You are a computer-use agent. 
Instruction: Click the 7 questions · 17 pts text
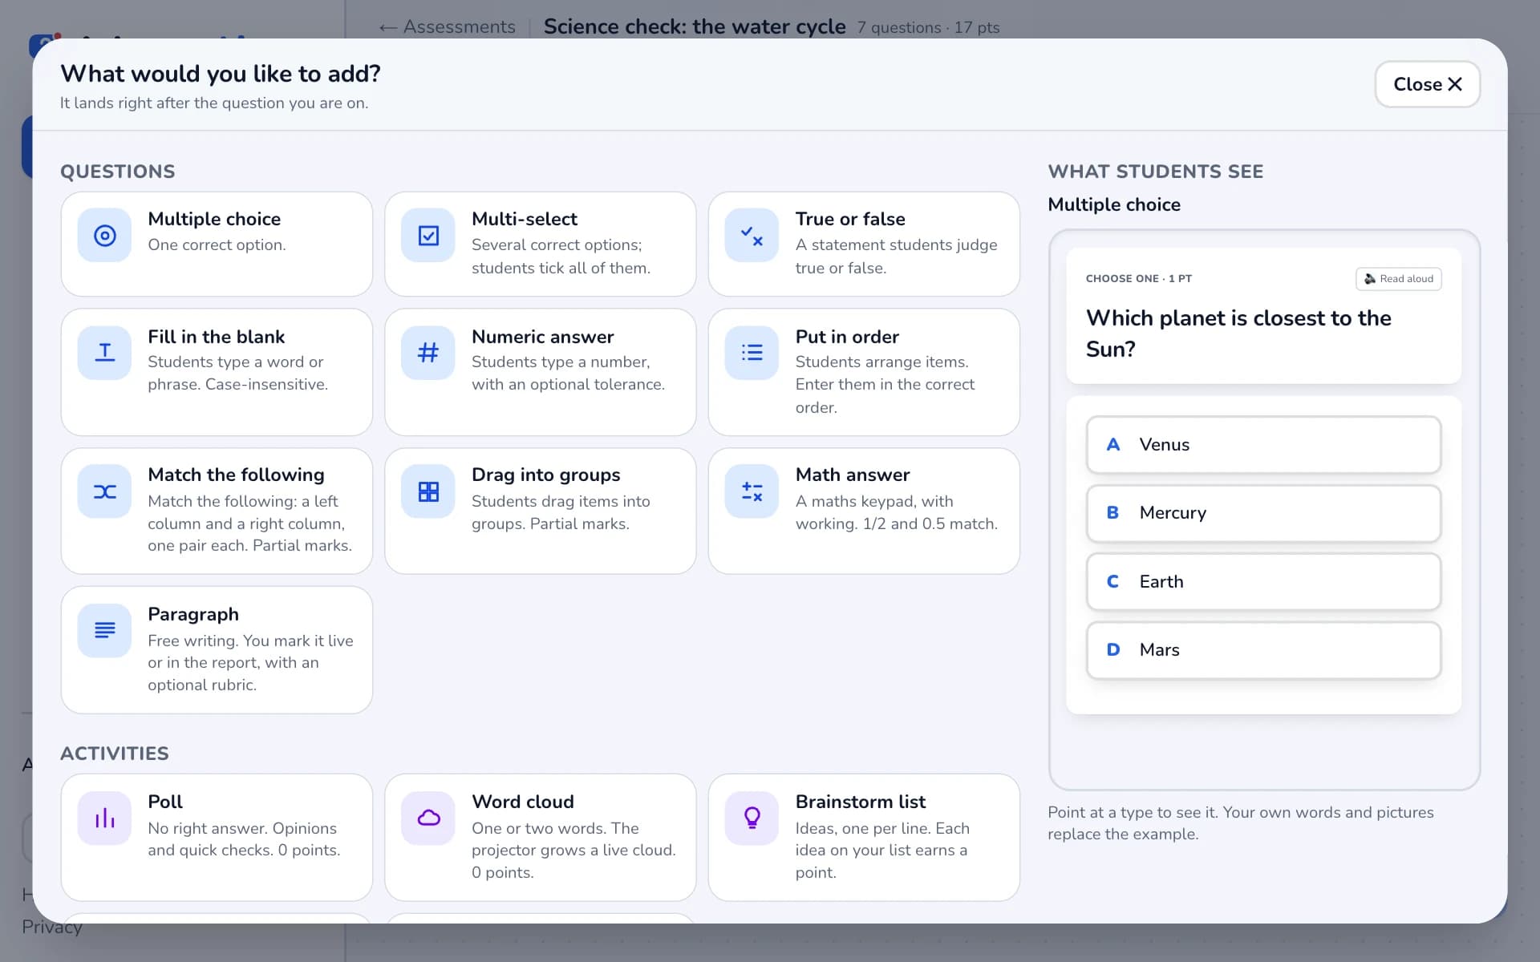pyautogui.click(x=928, y=27)
